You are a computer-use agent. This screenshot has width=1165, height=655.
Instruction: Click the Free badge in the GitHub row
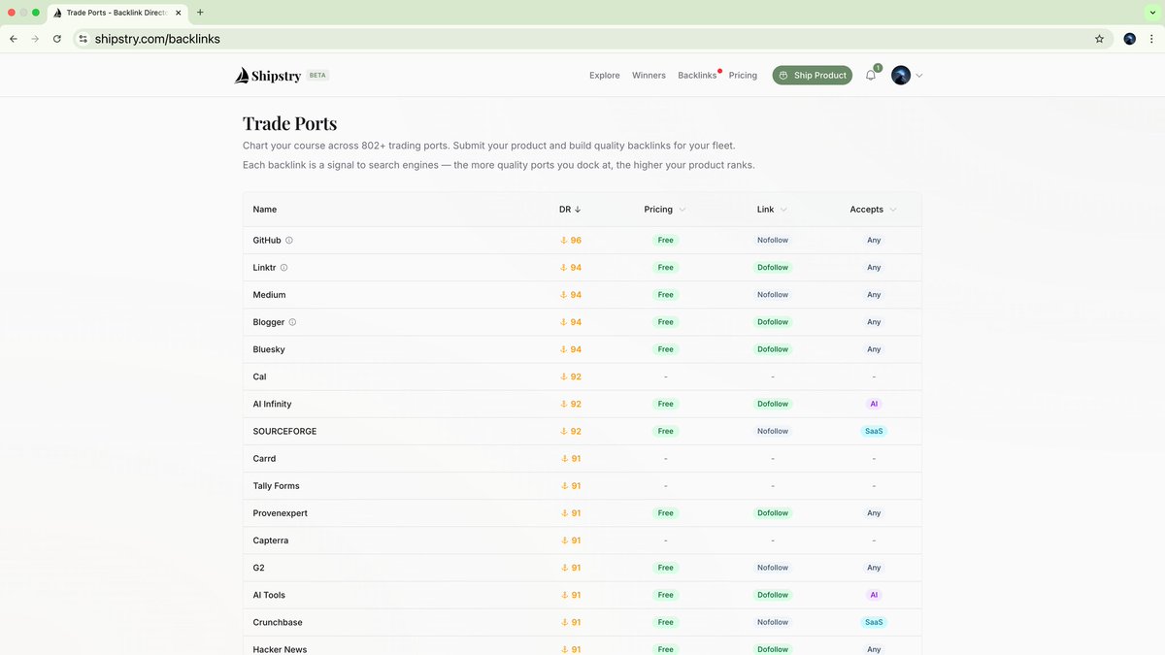click(x=665, y=240)
